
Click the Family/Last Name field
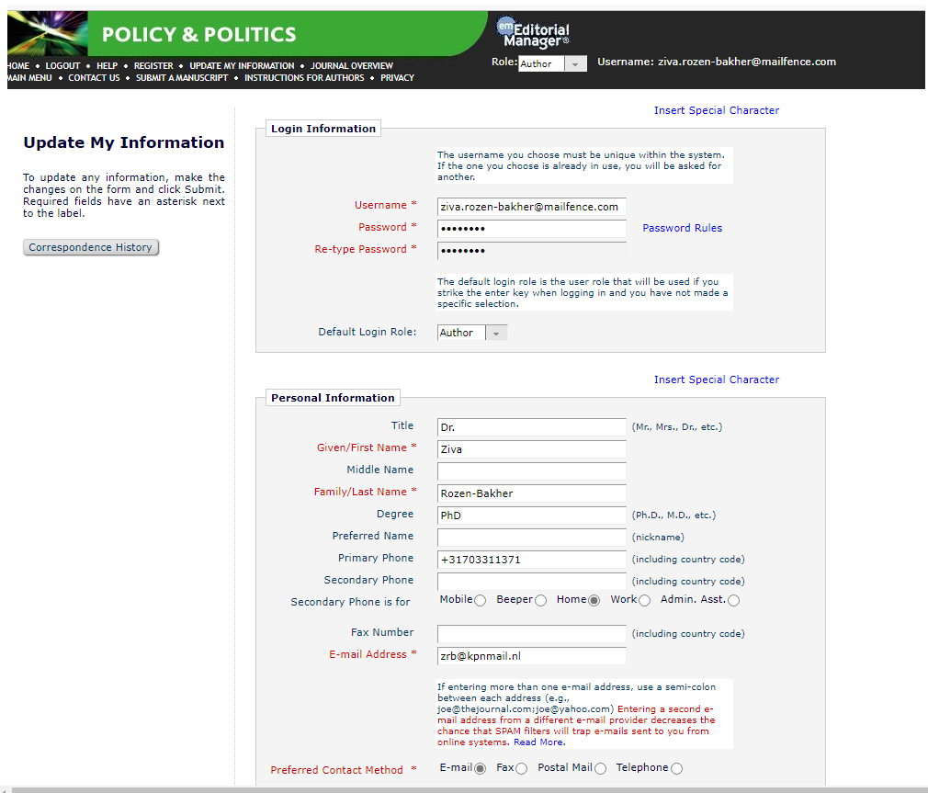coord(531,493)
